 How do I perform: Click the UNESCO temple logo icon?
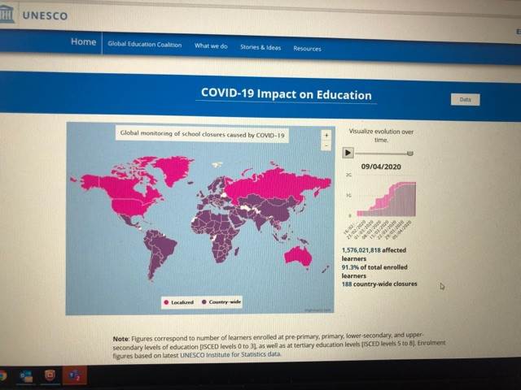7,13
